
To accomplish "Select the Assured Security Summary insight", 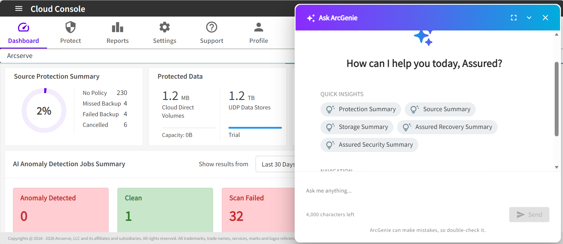I will tap(369, 145).
